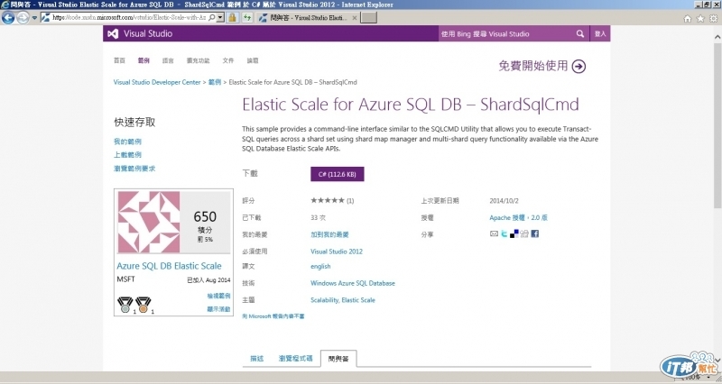Share on Digg icon
Screen dimensions: 722x384
pyautogui.click(x=524, y=233)
